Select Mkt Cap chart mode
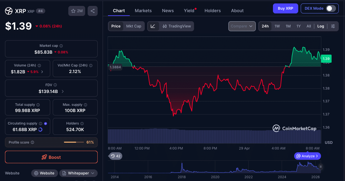 (x=134, y=26)
